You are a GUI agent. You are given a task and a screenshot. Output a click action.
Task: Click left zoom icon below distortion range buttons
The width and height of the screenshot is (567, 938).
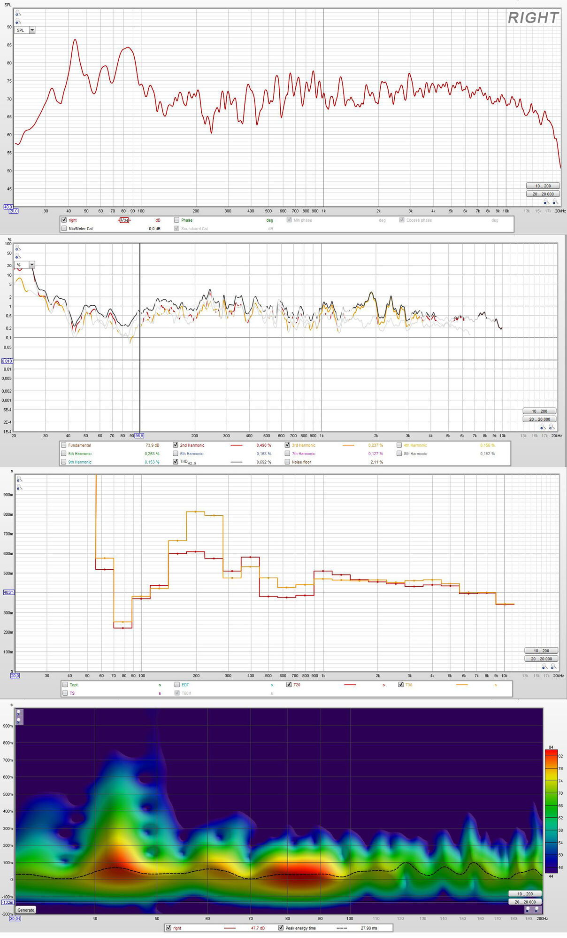[x=543, y=426]
